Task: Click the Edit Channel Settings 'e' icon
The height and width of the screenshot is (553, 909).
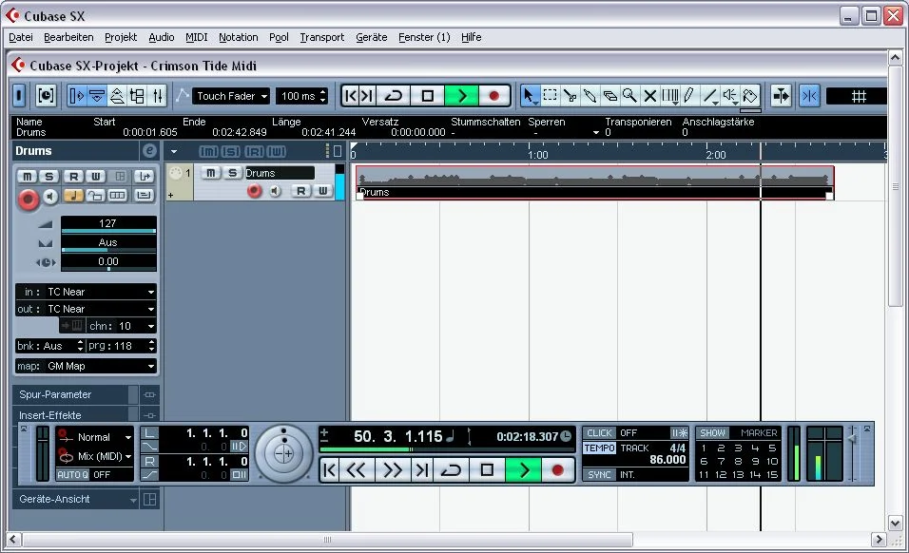Action: (x=149, y=151)
